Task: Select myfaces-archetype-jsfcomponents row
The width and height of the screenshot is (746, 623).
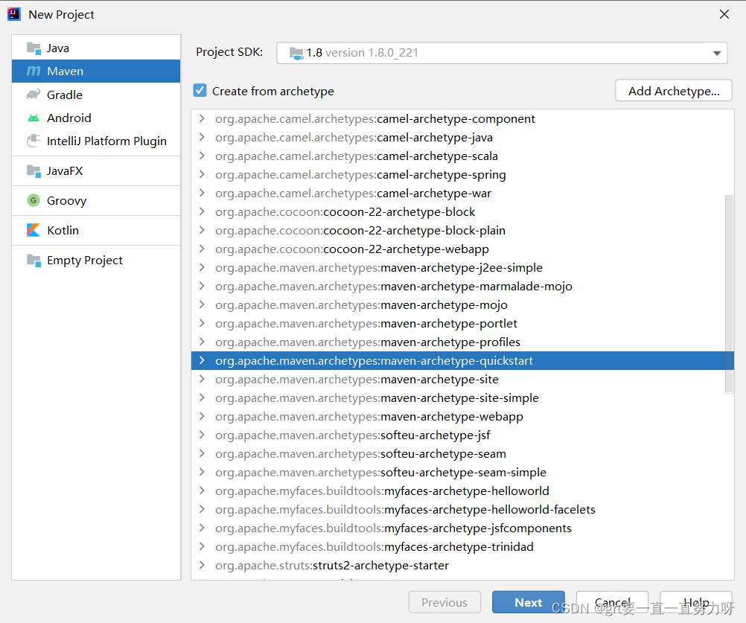Action: coord(462,528)
